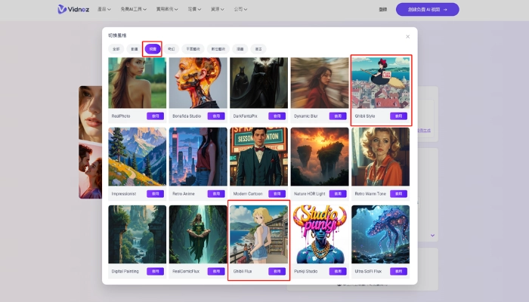
Task: Open the DarkFantaPix style thumbnail
Action: pyautogui.click(x=258, y=83)
